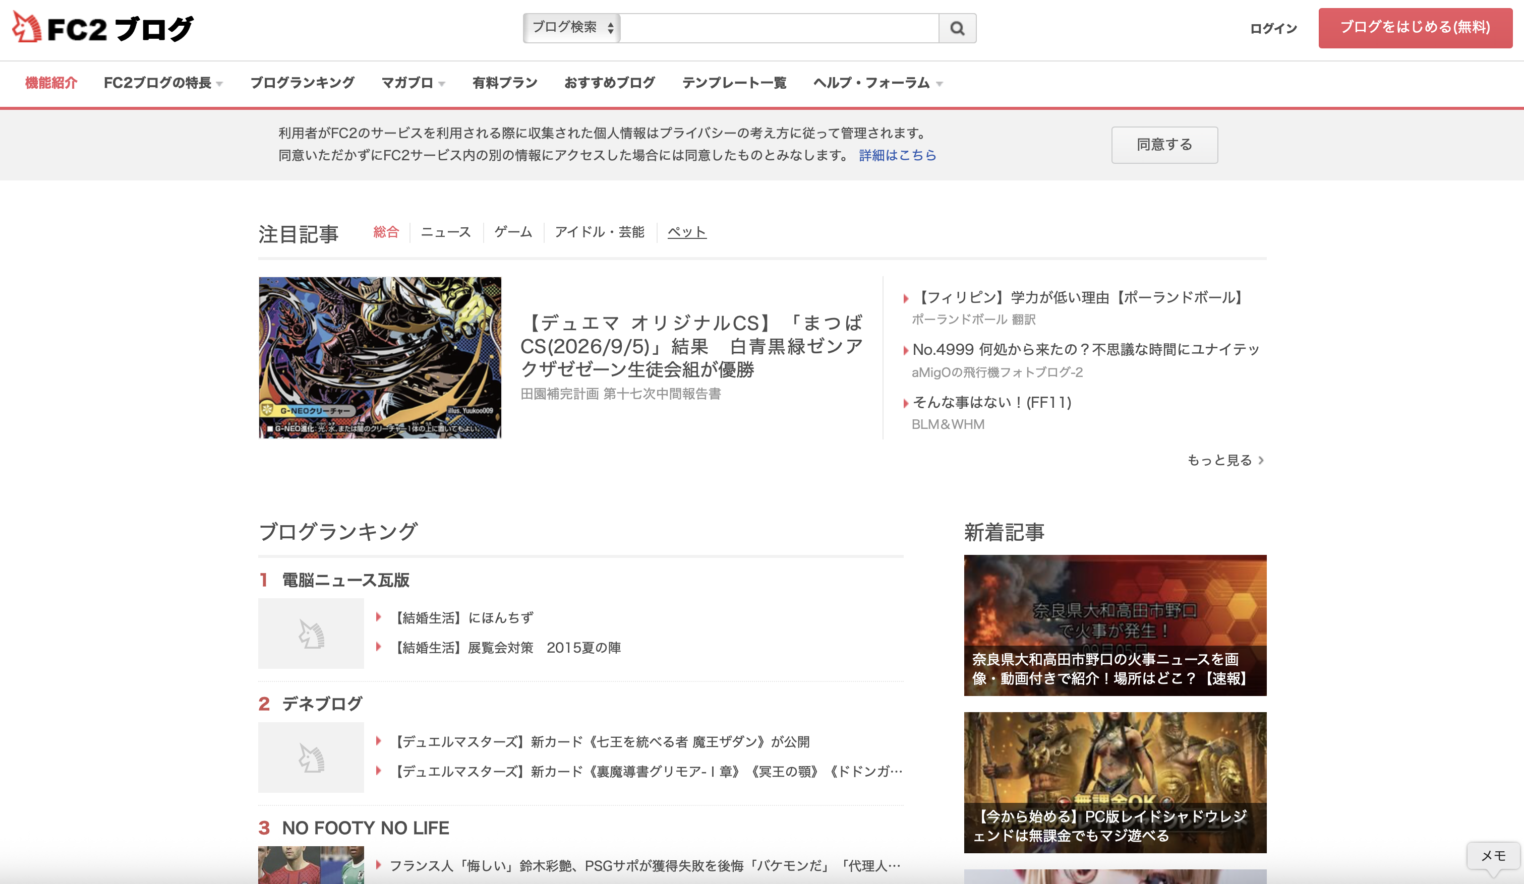Click もっと見る with chevron

1225,461
